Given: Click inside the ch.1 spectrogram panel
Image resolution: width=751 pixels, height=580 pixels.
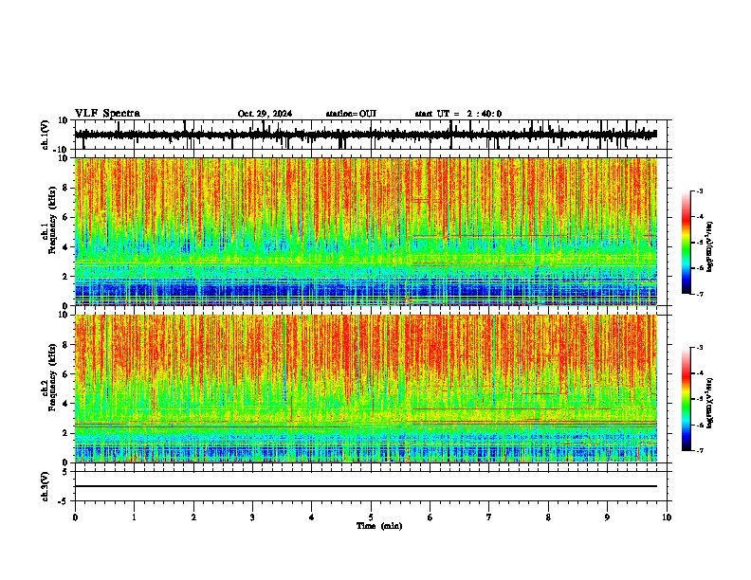Looking at the screenshot, I should (x=366, y=231).
